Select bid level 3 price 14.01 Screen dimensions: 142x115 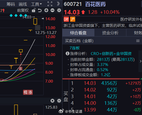tap(90, 96)
